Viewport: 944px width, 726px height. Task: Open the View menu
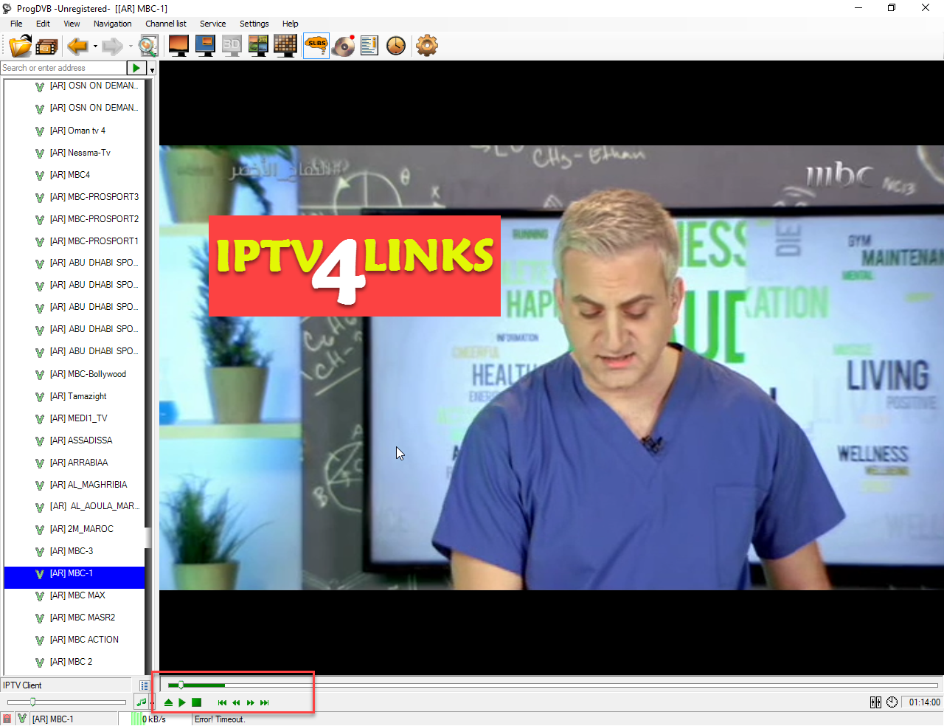tap(72, 24)
